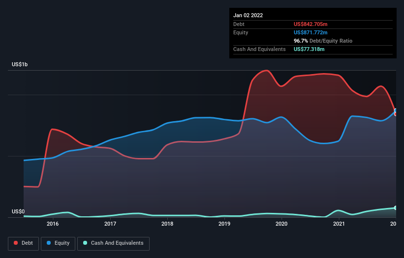The image size is (404, 258).
Task: Click the Equity label in tooltip
Action: pyautogui.click(x=241, y=32)
